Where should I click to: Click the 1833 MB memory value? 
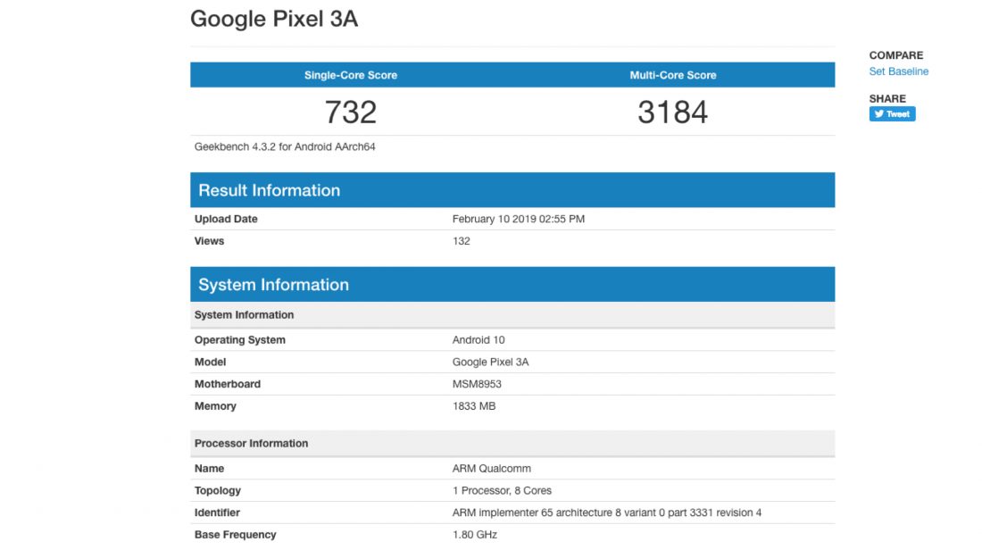(474, 406)
